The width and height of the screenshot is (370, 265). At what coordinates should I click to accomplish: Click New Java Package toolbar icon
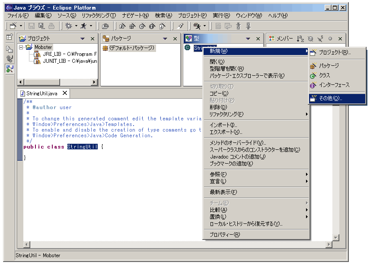click(x=132, y=26)
